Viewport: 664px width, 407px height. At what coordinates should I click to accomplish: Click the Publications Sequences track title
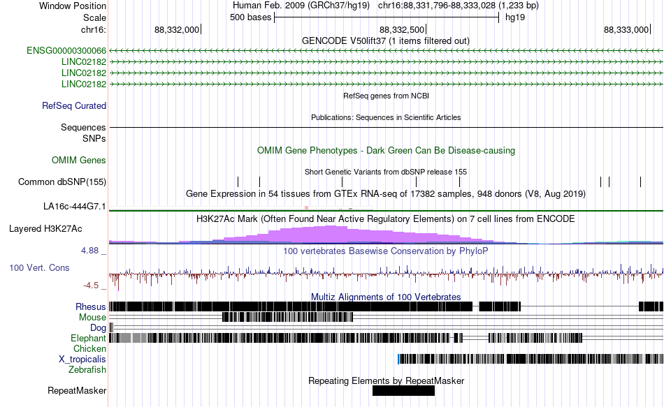(x=386, y=117)
